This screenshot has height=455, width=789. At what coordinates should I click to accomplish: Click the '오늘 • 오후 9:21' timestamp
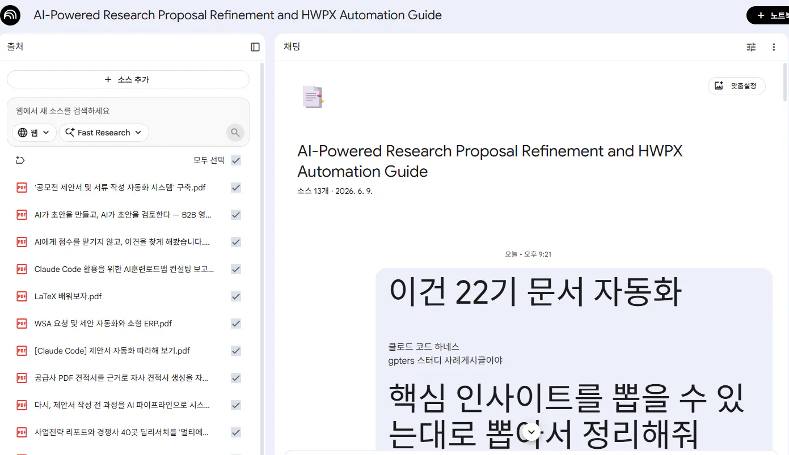point(528,254)
